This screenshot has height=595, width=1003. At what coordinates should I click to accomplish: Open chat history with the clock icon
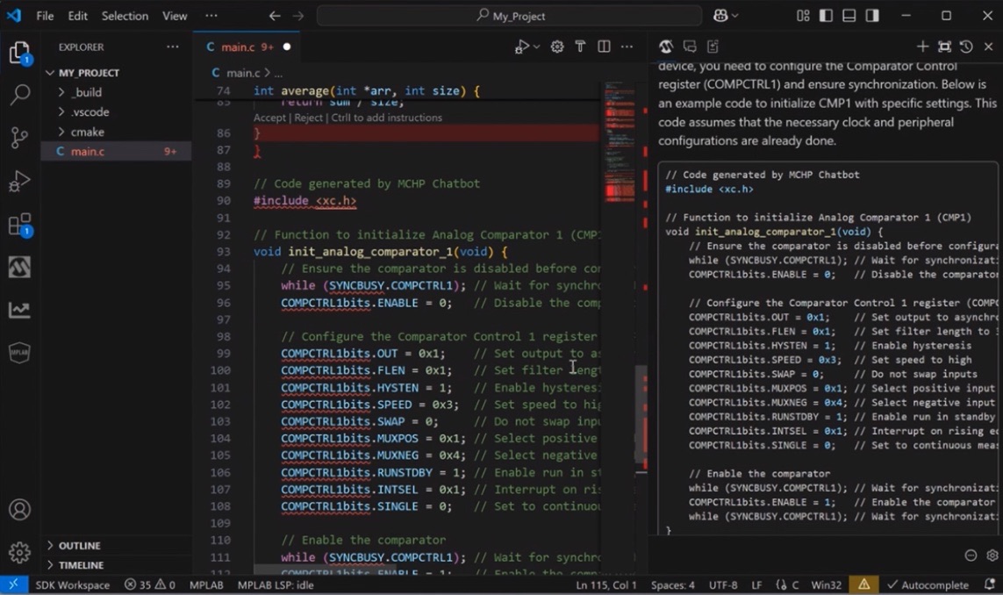click(x=966, y=46)
